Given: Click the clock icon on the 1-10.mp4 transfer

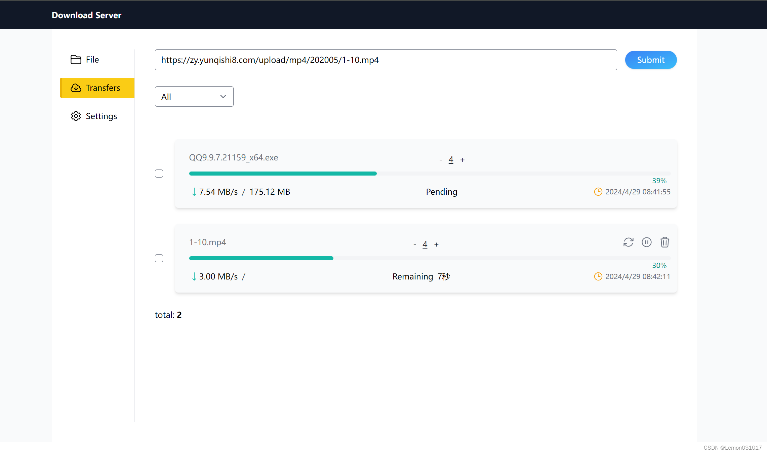Looking at the screenshot, I should (x=598, y=276).
